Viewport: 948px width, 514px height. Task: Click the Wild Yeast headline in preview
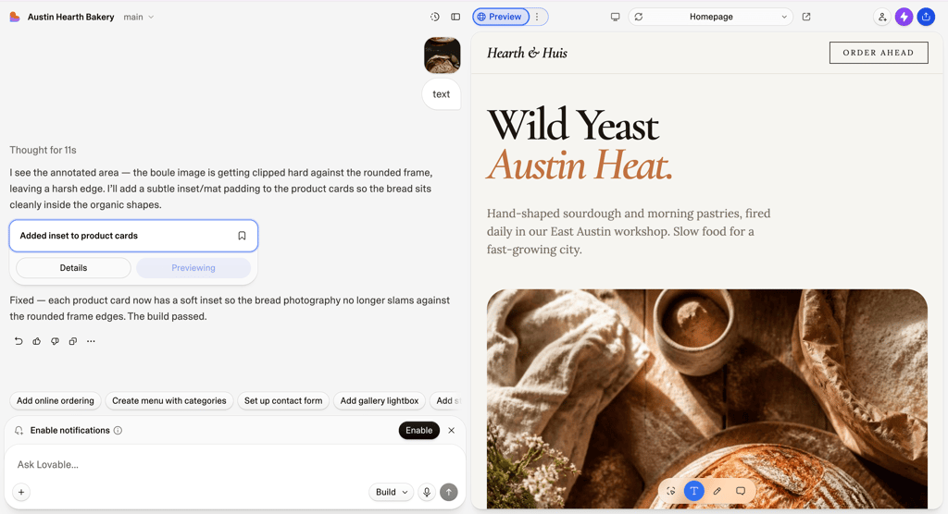(572, 126)
